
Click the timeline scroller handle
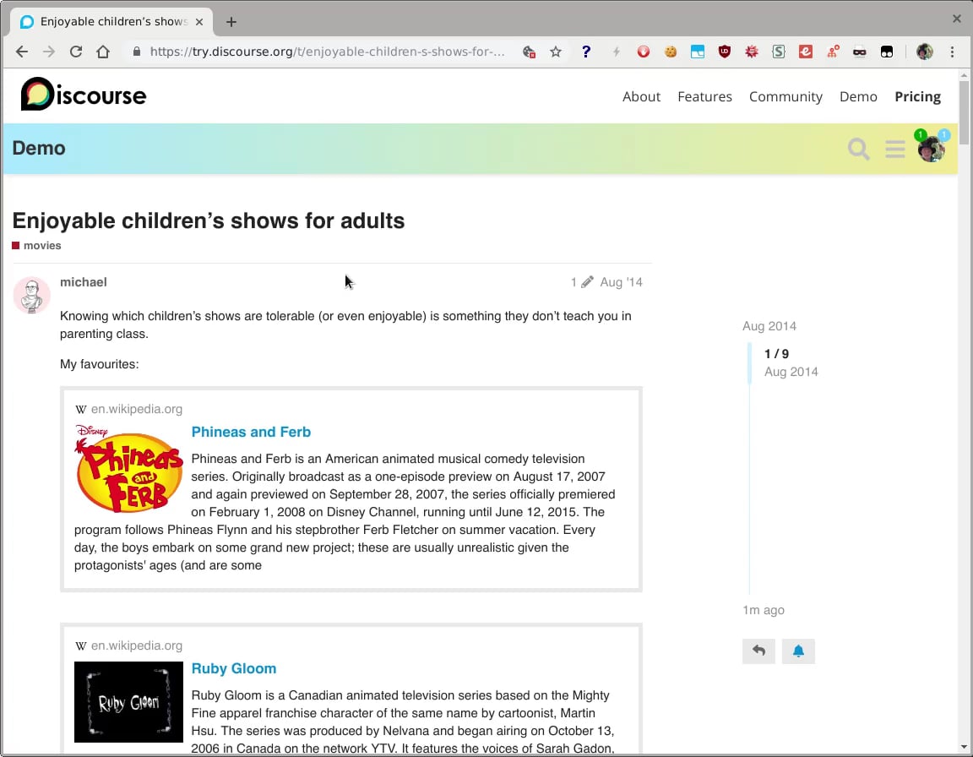[x=750, y=363]
